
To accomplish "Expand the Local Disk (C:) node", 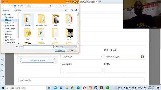I will [x=3, y=40].
